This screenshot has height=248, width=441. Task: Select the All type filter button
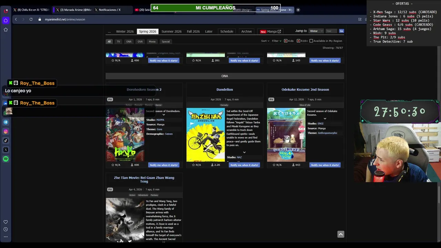pyautogui.click(x=109, y=41)
